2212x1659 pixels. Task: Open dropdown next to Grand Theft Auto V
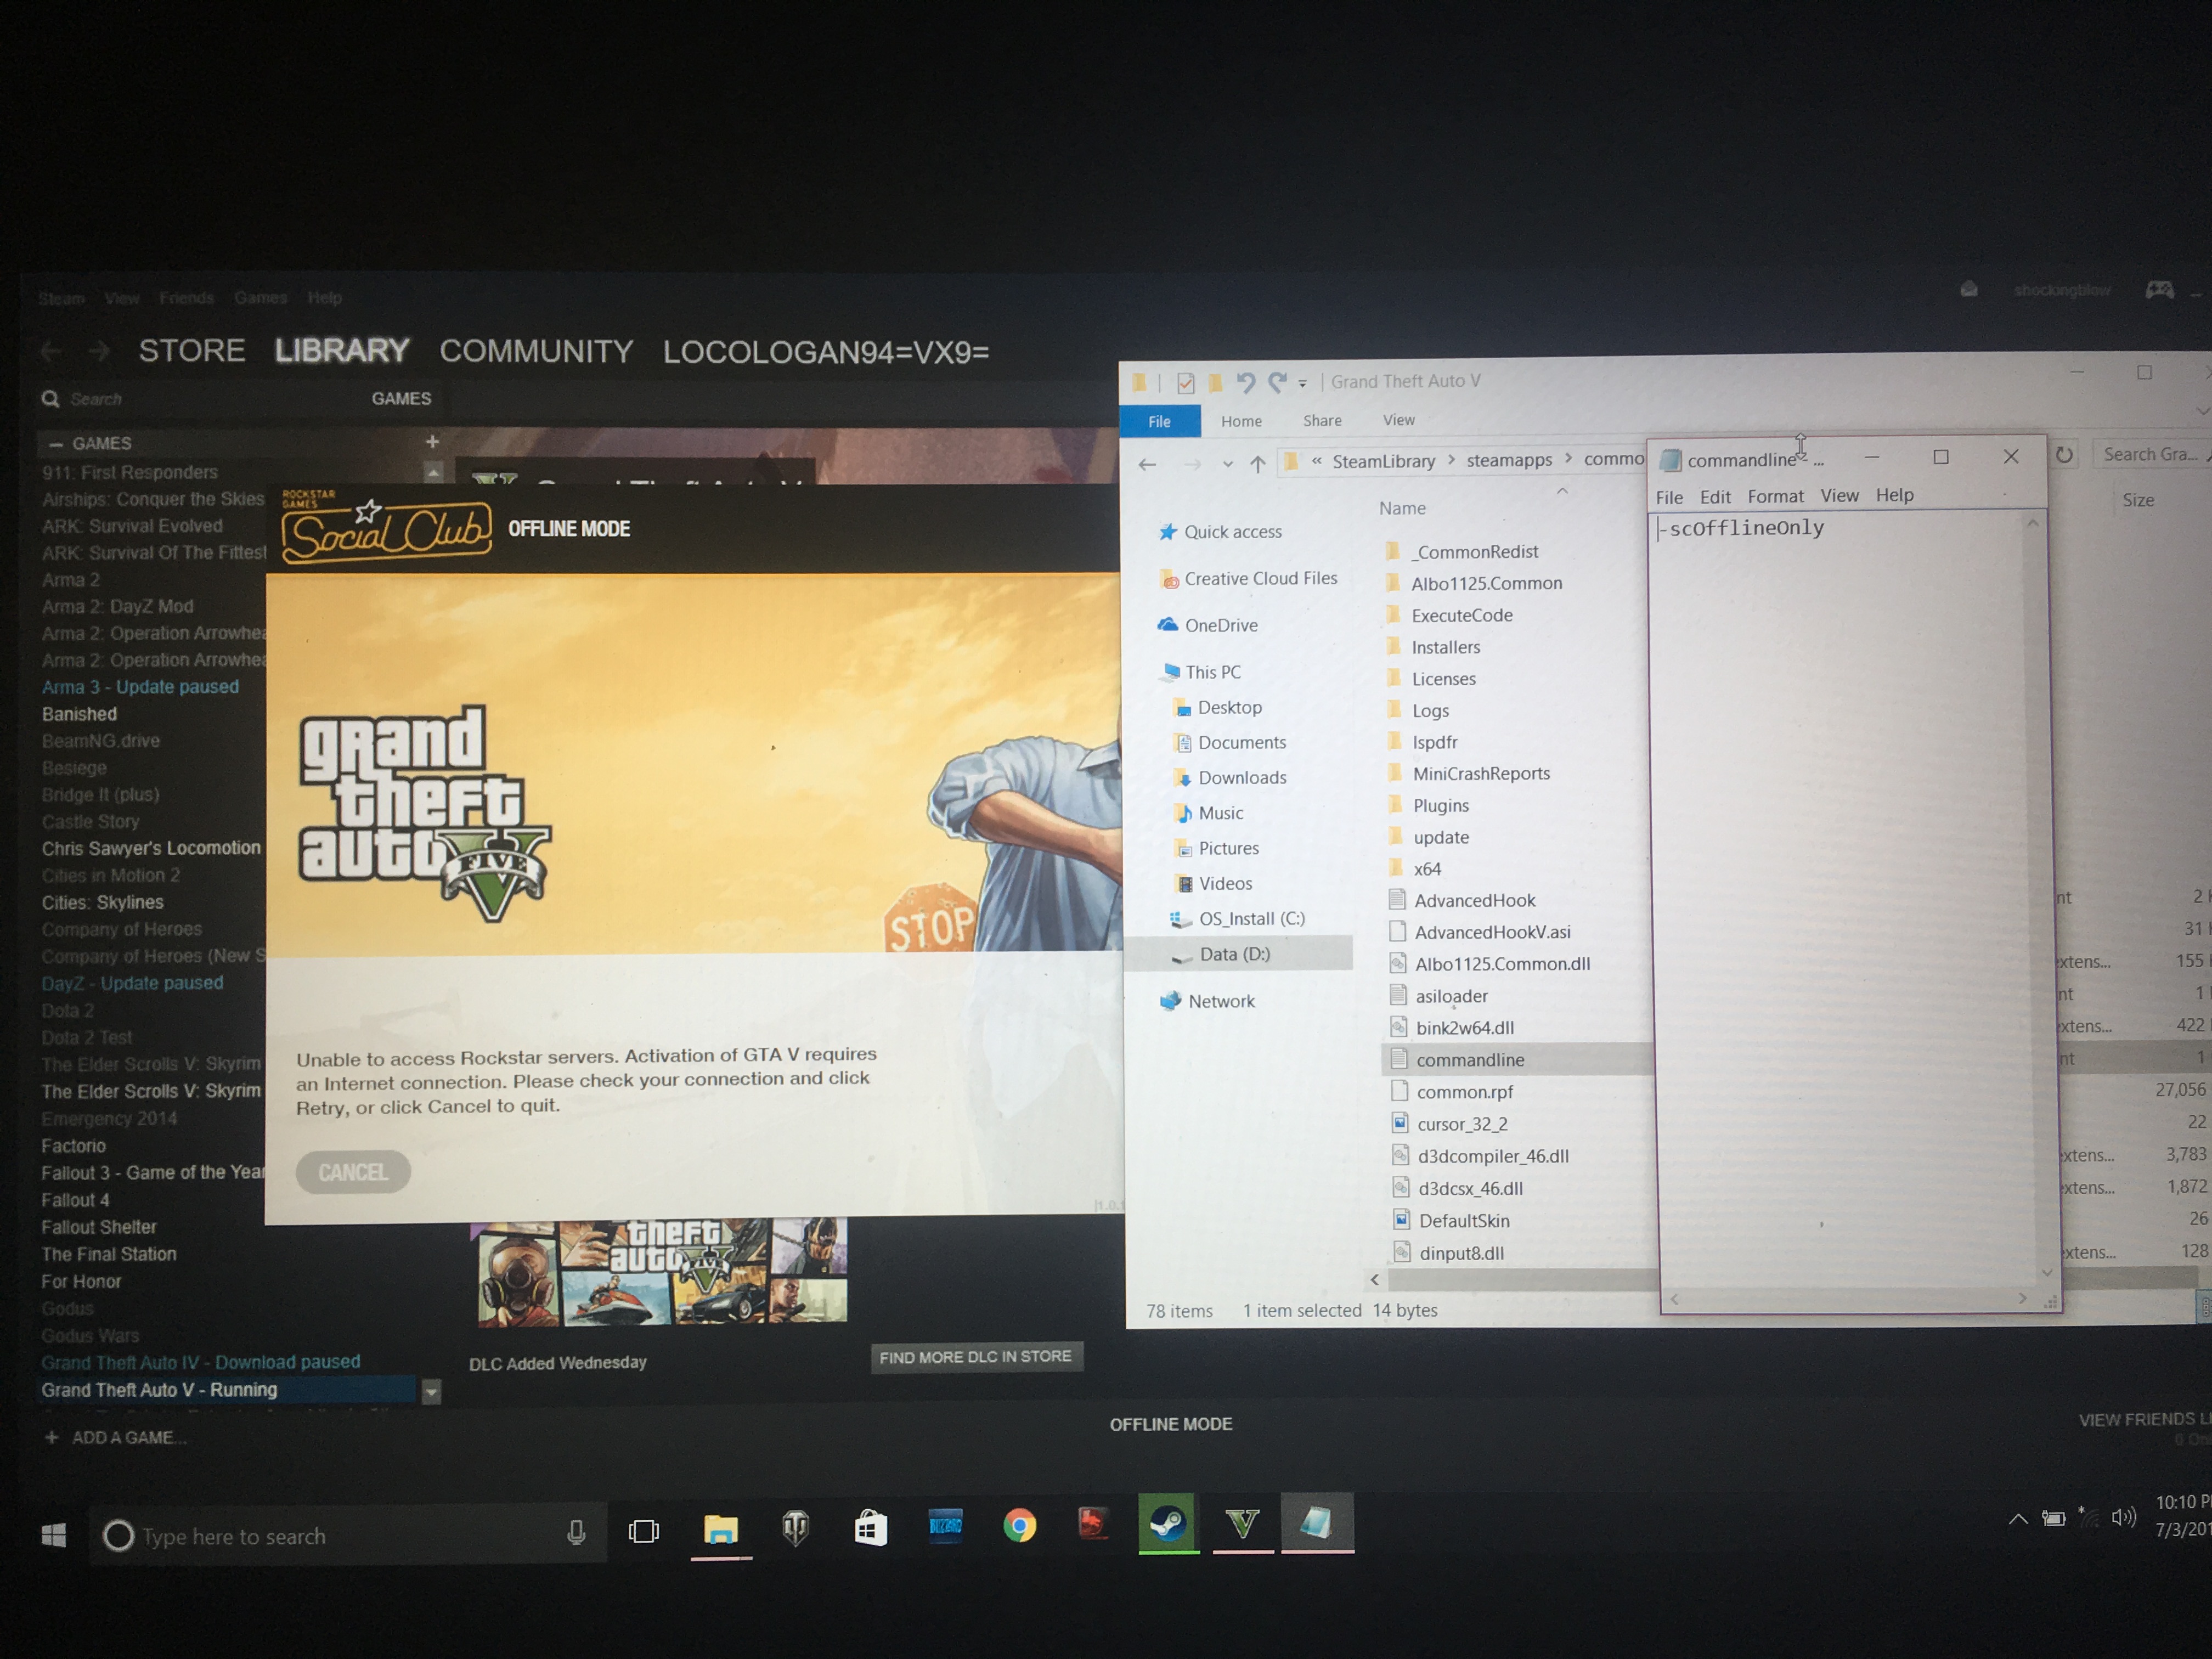[431, 1391]
